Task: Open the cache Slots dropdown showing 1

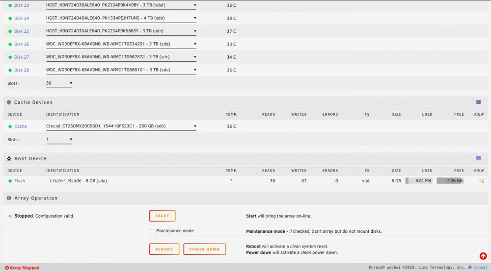Action: [59, 140]
